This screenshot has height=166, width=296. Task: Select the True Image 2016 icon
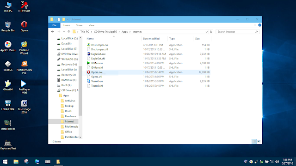click(24, 107)
